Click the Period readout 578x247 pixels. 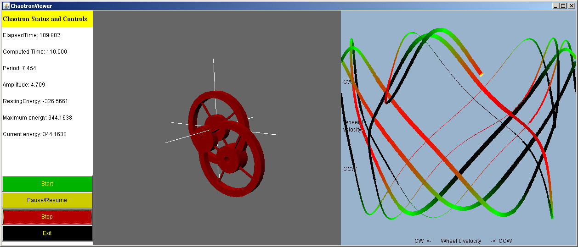[19, 68]
